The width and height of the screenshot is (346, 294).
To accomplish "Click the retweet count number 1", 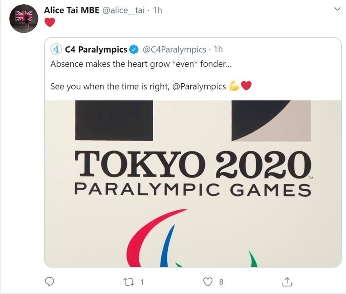I will tap(141, 282).
